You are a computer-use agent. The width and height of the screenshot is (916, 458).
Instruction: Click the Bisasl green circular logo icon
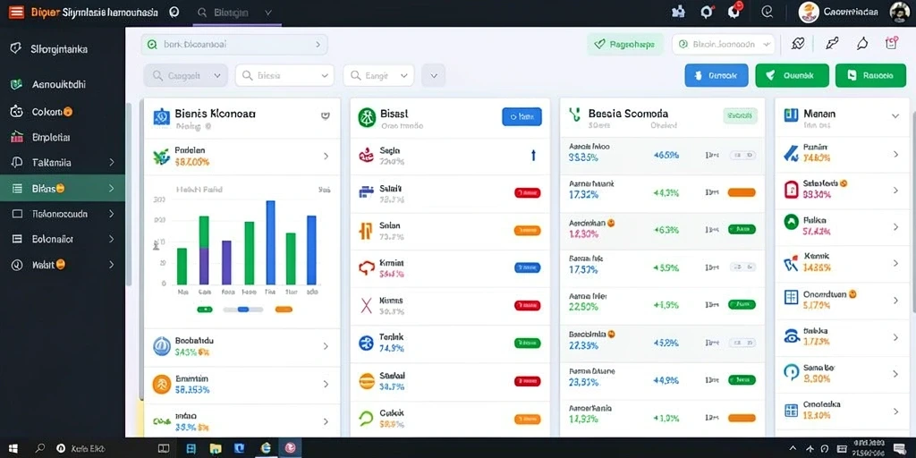[x=367, y=117]
